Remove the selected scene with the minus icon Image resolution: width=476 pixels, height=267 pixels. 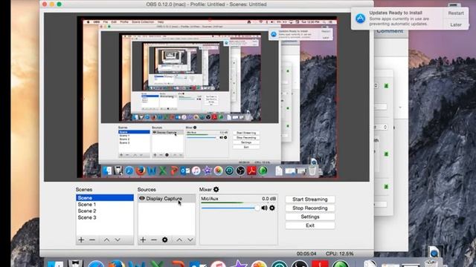tap(92, 240)
